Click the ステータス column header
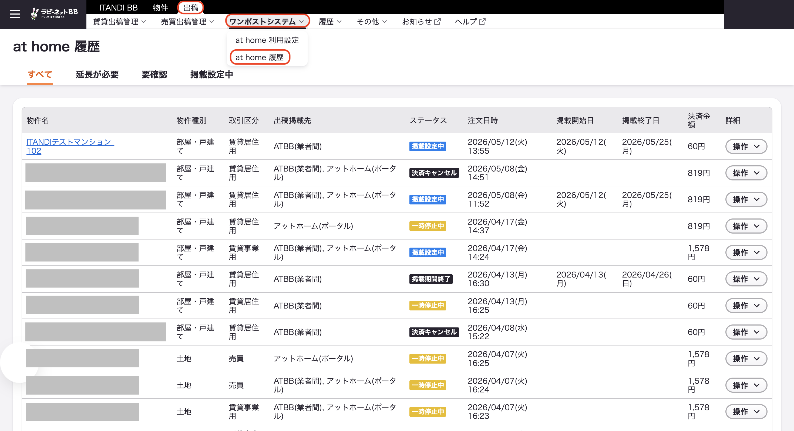 [428, 120]
